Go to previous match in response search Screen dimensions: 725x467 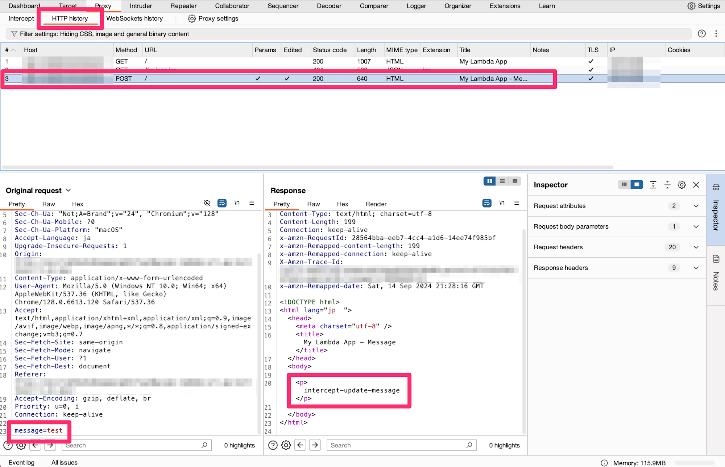click(x=300, y=445)
